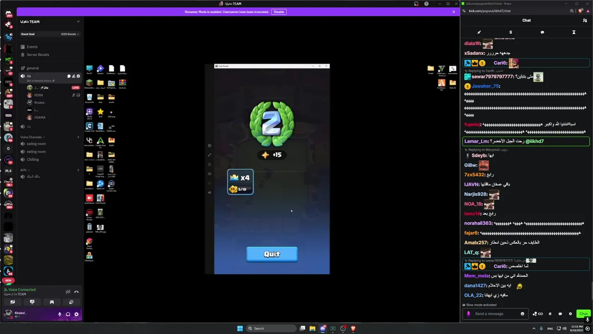Click the hourglass slow mode icon
This screenshot has width=593, height=334.
pos(574,32)
